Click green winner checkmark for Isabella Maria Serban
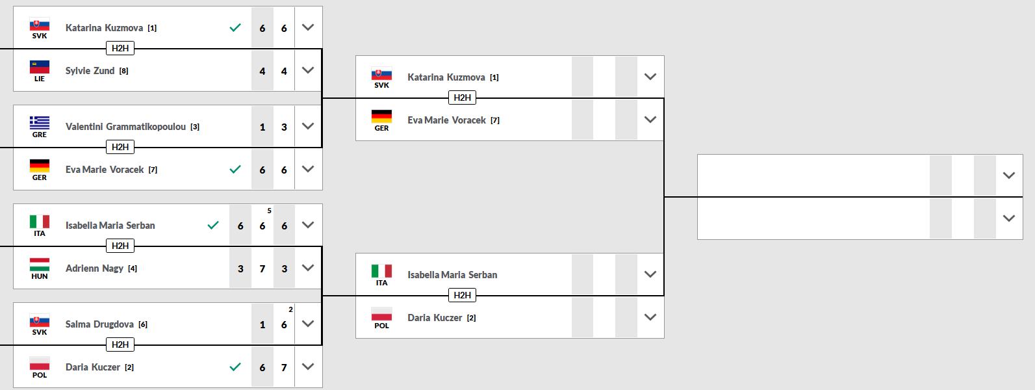Screen dimensions: 1035x390 (212, 226)
